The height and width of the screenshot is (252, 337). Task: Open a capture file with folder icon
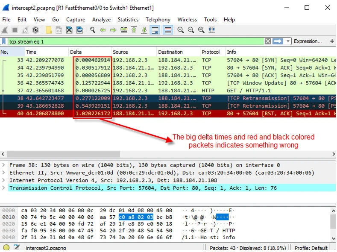49,30
